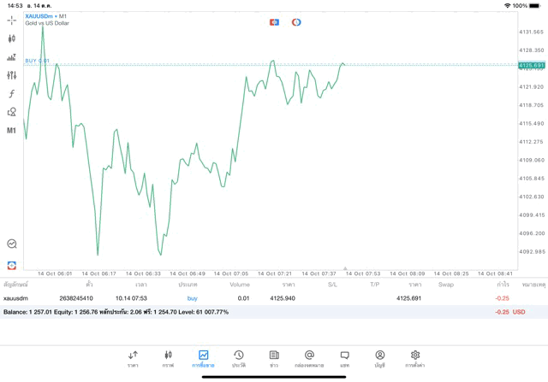Tap the blue icon at chart top

click(x=274, y=22)
